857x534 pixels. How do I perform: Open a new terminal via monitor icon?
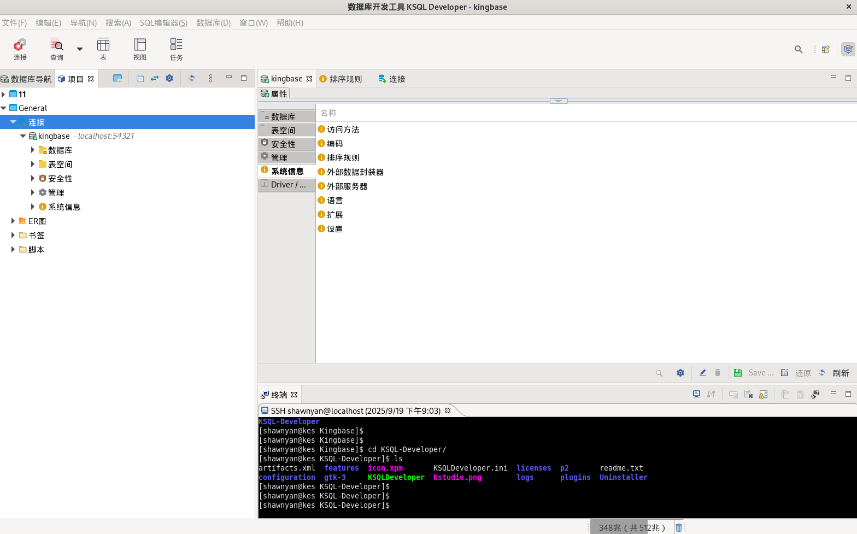coord(696,394)
